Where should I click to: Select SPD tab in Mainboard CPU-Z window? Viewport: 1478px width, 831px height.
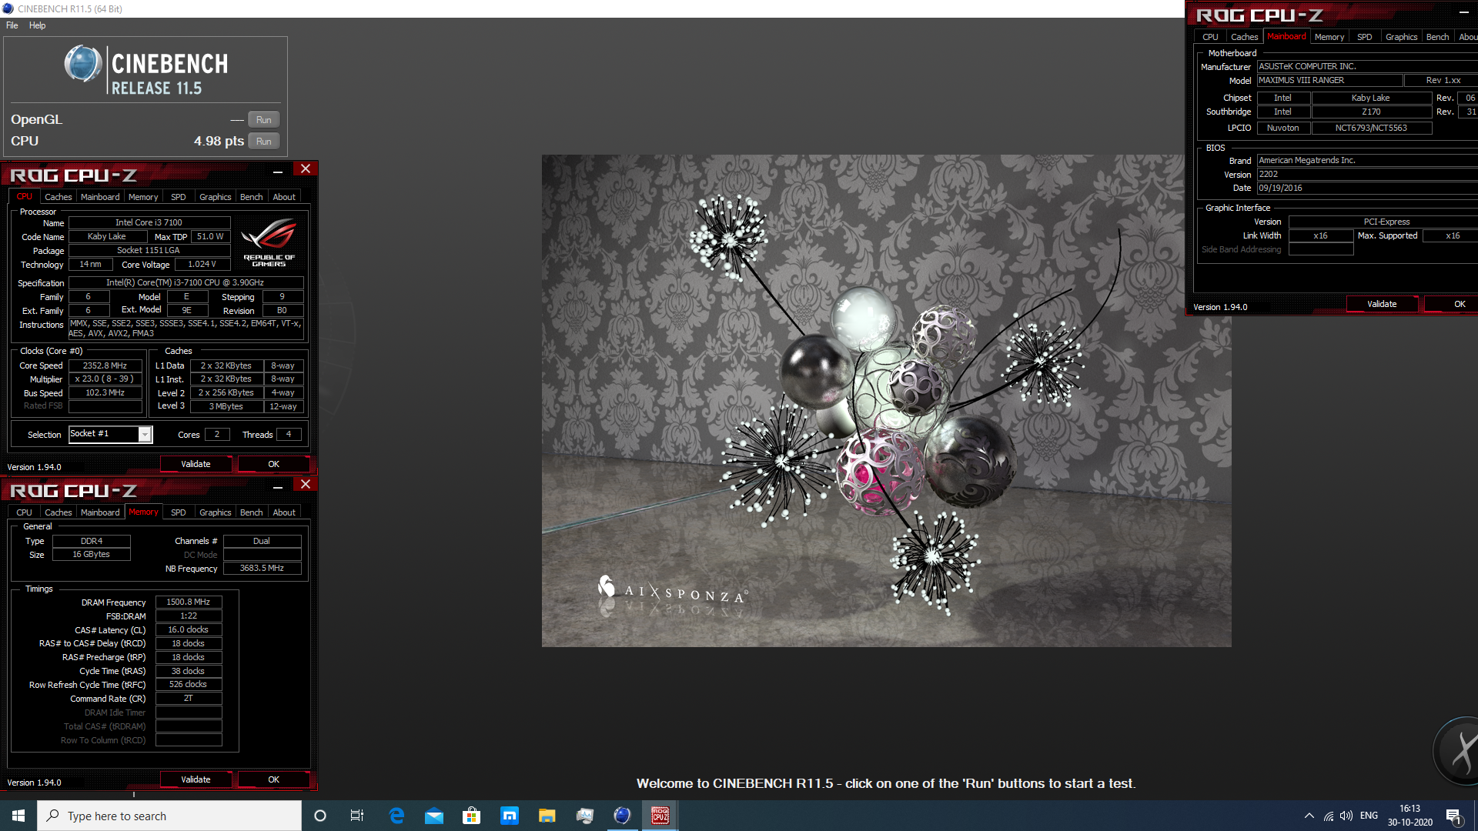coord(1364,37)
